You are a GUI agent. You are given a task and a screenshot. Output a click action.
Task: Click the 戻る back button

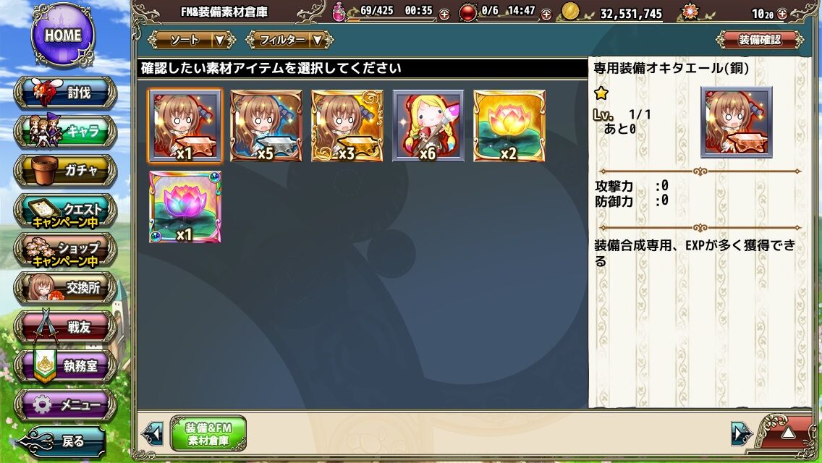point(62,441)
